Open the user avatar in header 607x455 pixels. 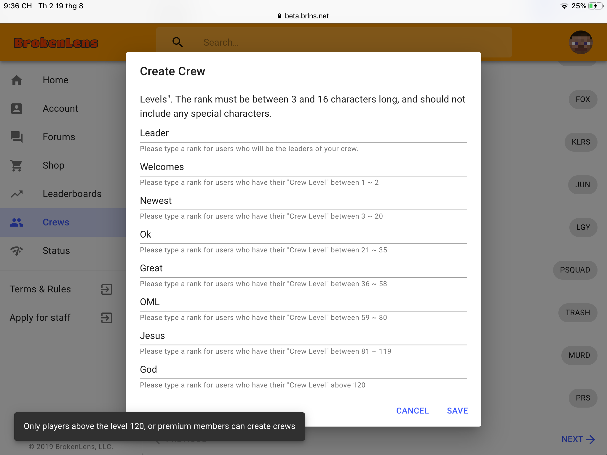(581, 42)
